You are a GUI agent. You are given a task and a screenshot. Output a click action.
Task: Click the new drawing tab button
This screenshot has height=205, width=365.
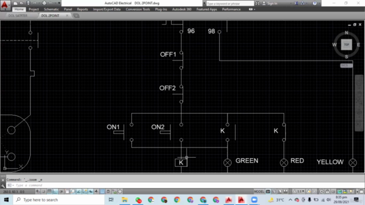coord(76,15)
